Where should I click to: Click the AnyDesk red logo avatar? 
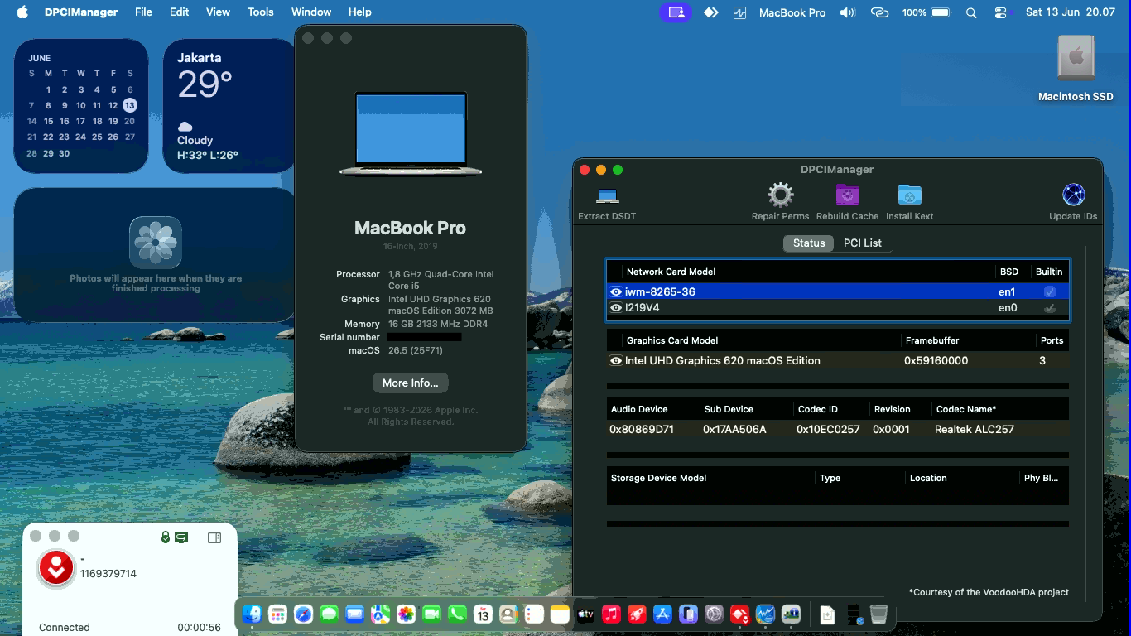[x=57, y=568]
